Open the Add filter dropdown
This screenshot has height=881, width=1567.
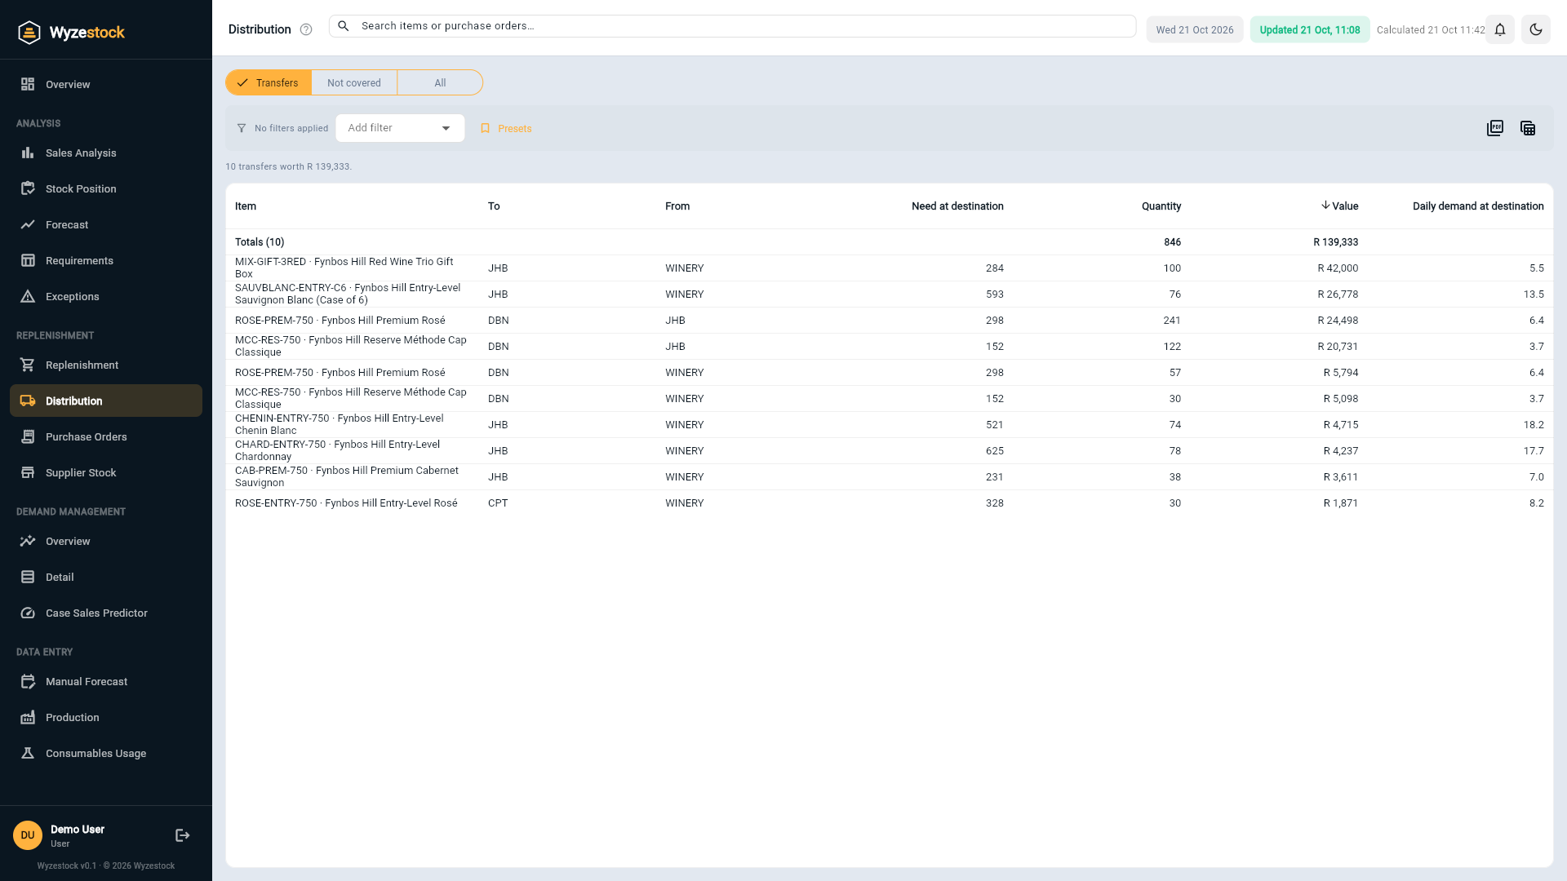400,128
